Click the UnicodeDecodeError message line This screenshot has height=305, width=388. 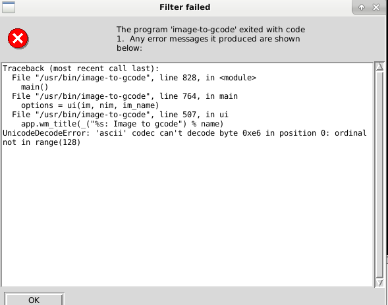184,133
